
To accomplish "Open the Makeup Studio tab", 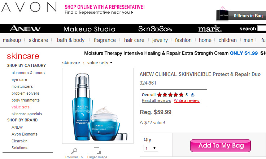I will pyautogui.click(x=89, y=29).
